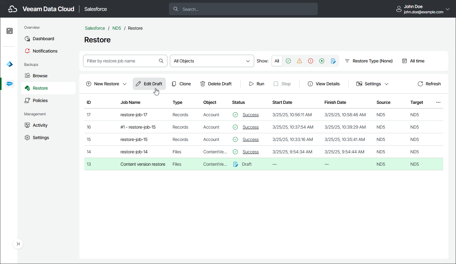Select the Salesforce cloud icon in rail
The width and height of the screenshot is (456, 264).
10,84
